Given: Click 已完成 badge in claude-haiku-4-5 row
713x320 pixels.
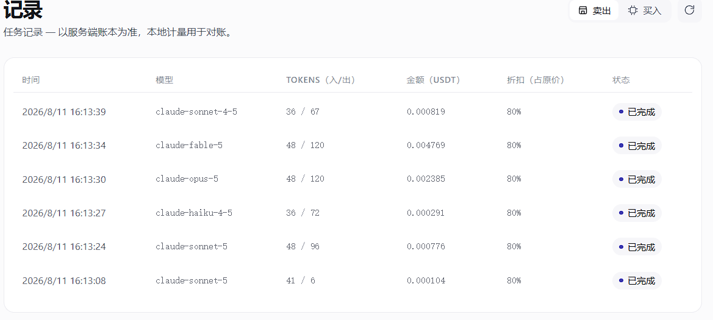Looking at the screenshot, I should tap(637, 213).
